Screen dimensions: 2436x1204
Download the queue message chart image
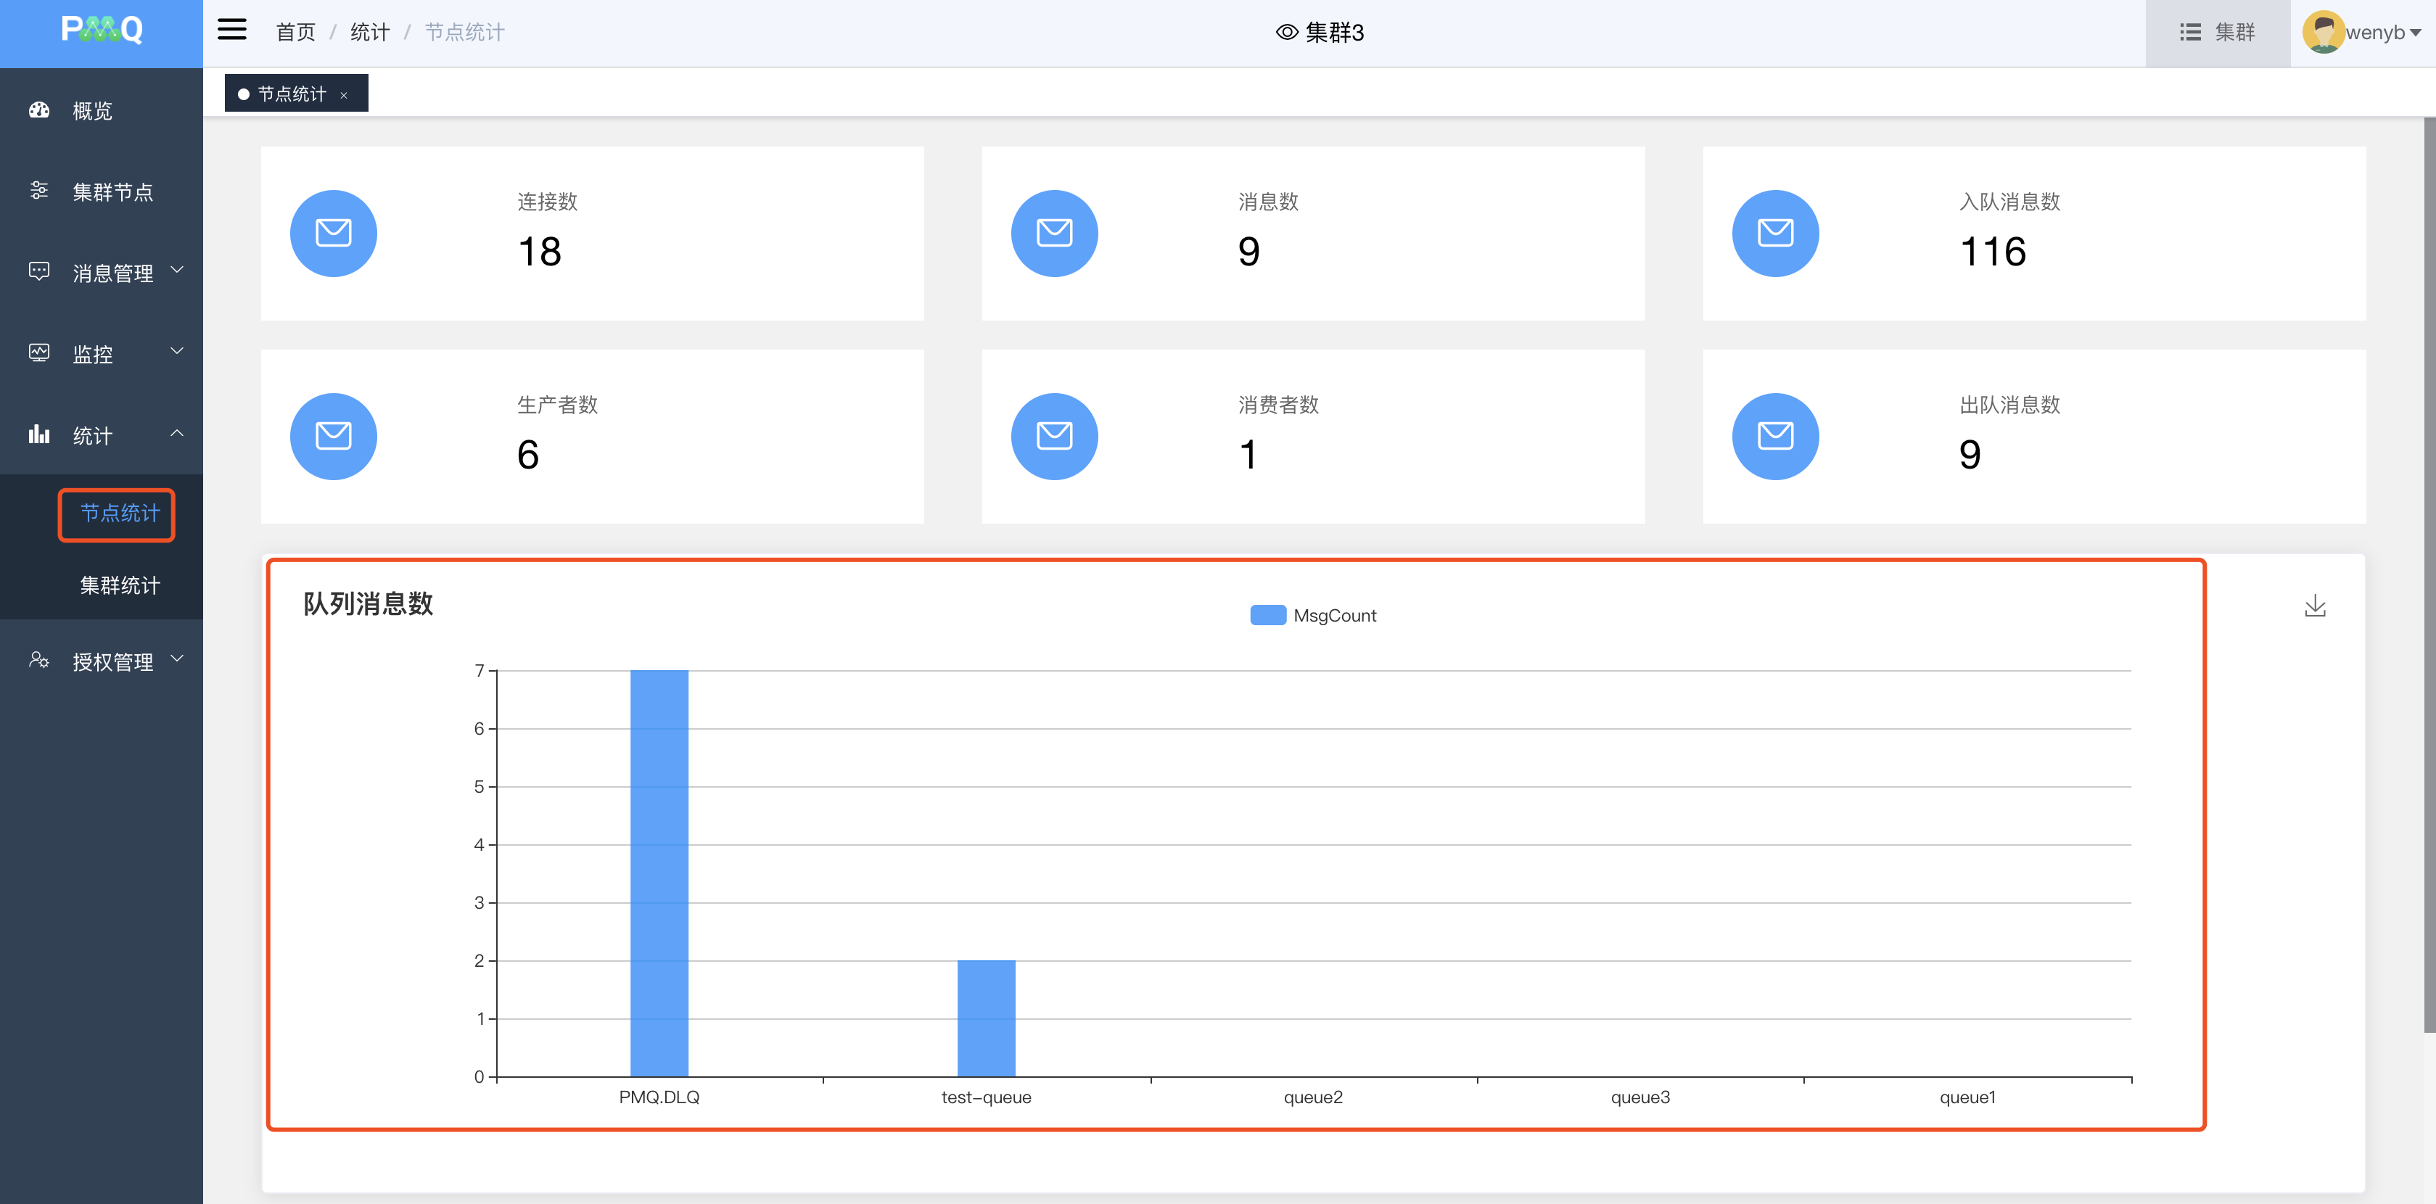[2314, 606]
